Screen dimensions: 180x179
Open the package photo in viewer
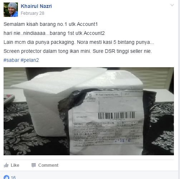click(x=89, y=111)
